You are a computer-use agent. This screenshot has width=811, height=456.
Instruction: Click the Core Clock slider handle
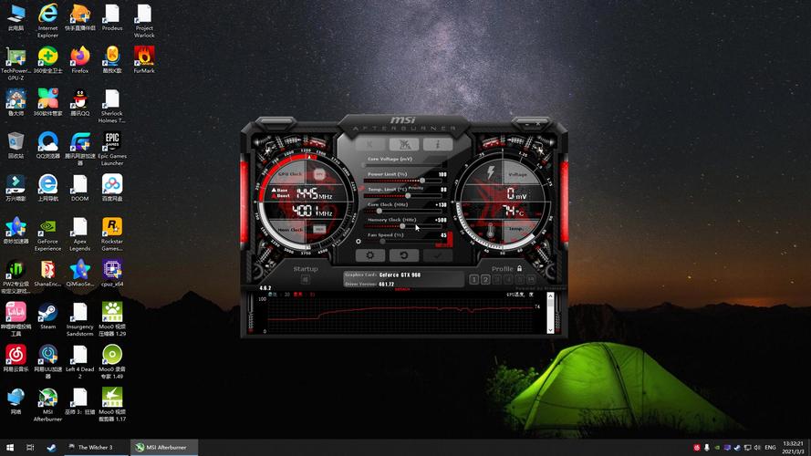coord(380,211)
